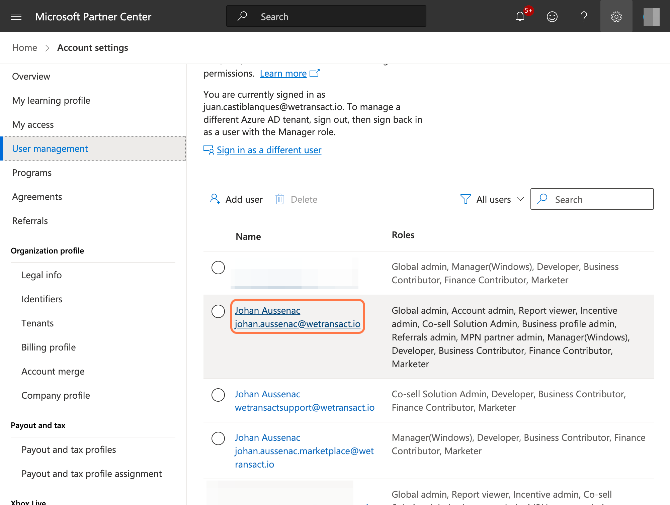Open Programs in the sidebar

[x=32, y=173]
